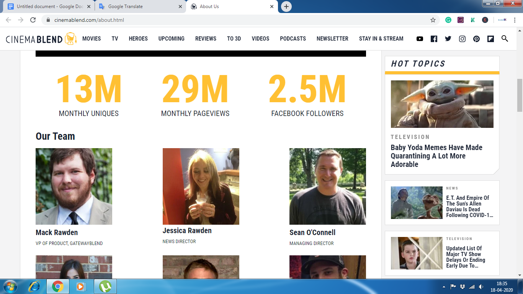
Task: Open the Chrome profile avatar K
Action: coord(485,20)
